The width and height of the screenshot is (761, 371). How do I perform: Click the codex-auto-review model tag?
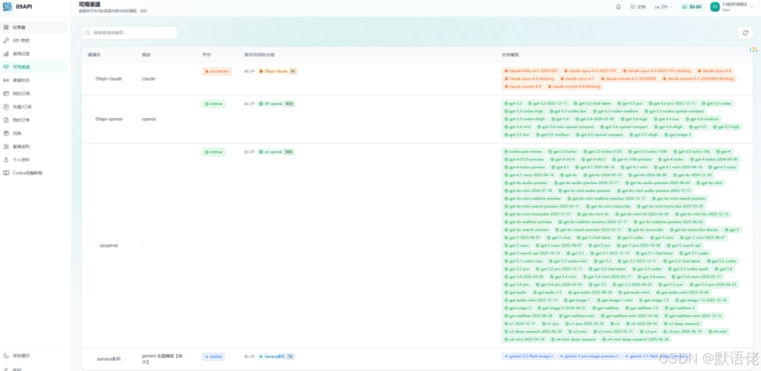[x=523, y=152]
